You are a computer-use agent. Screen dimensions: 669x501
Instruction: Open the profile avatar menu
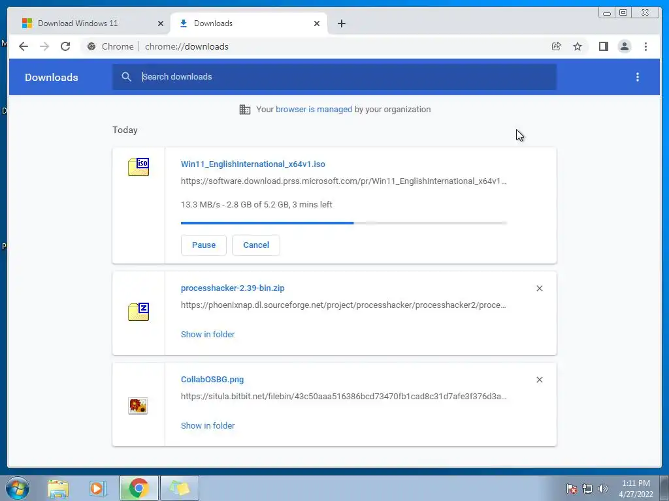pyautogui.click(x=624, y=46)
